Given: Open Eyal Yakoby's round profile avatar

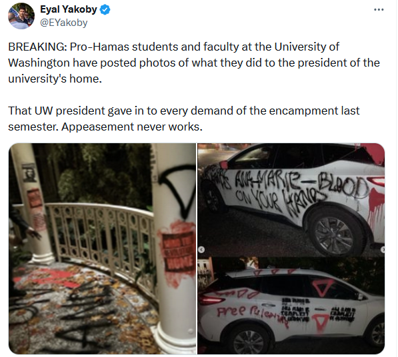Looking at the screenshot, I should pos(21,16).
